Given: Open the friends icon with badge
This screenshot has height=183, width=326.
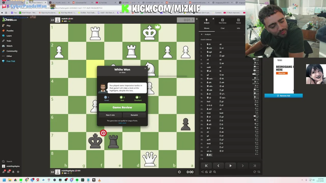Looking at the screenshot, I should coord(3,172).
